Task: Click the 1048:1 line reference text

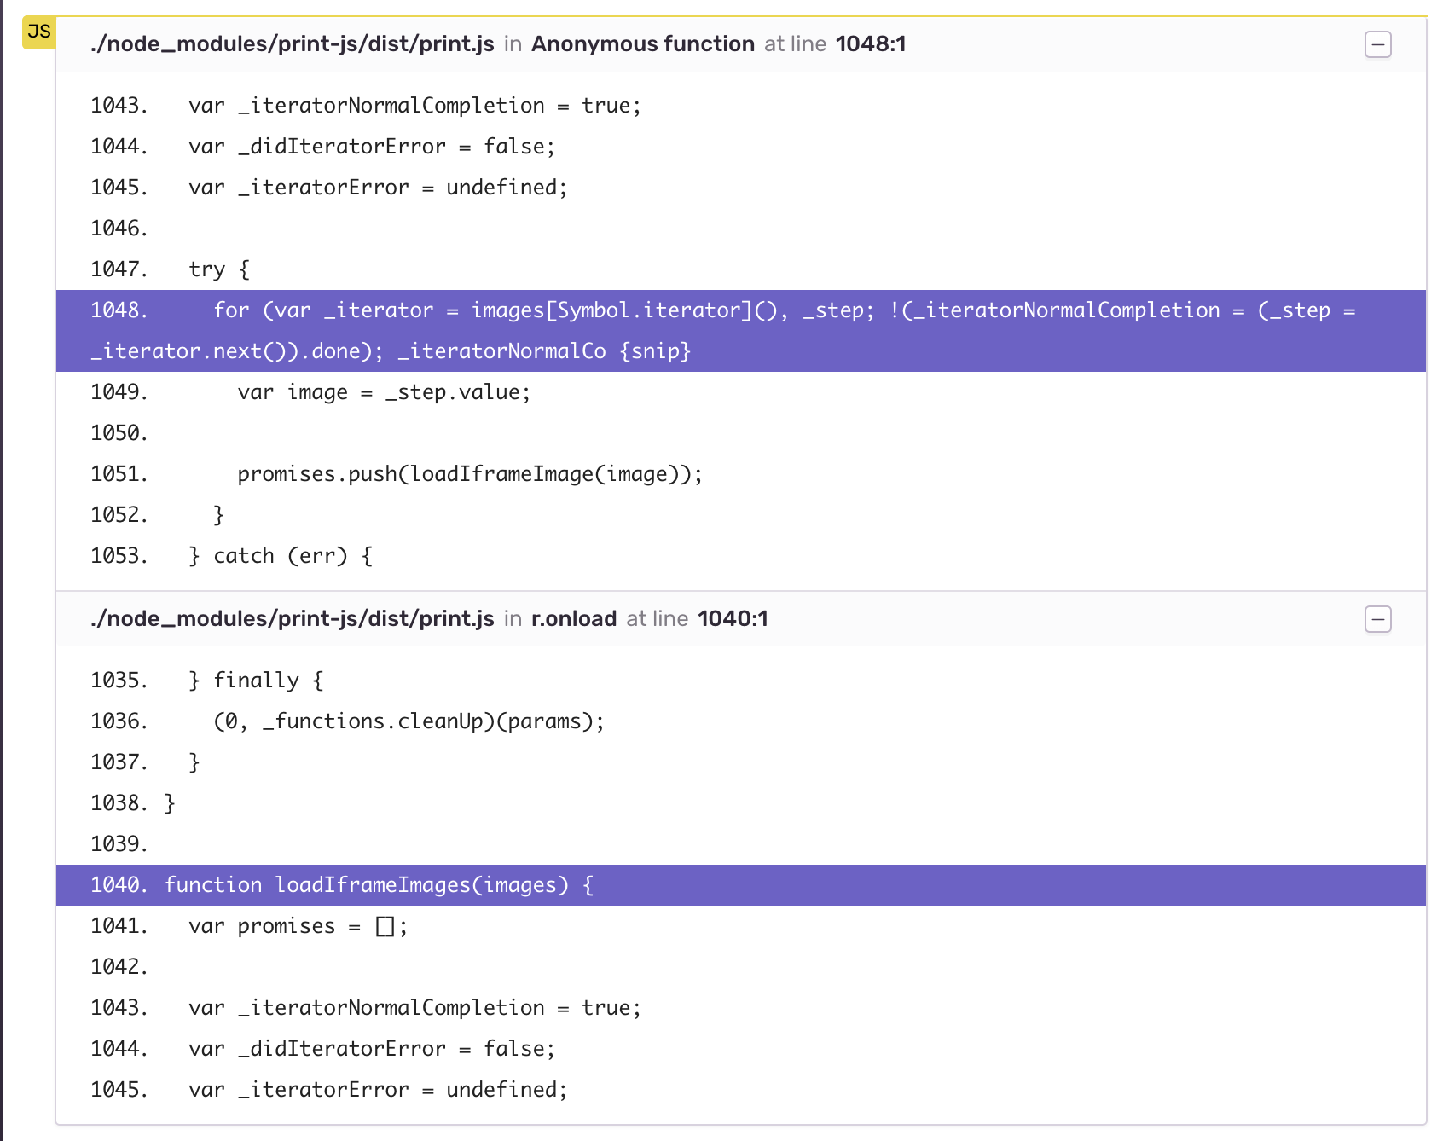Action: point(872,43)
